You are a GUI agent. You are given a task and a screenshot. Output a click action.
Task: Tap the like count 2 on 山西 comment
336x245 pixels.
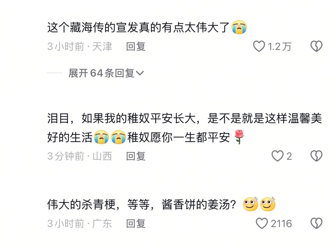[289, 156]
